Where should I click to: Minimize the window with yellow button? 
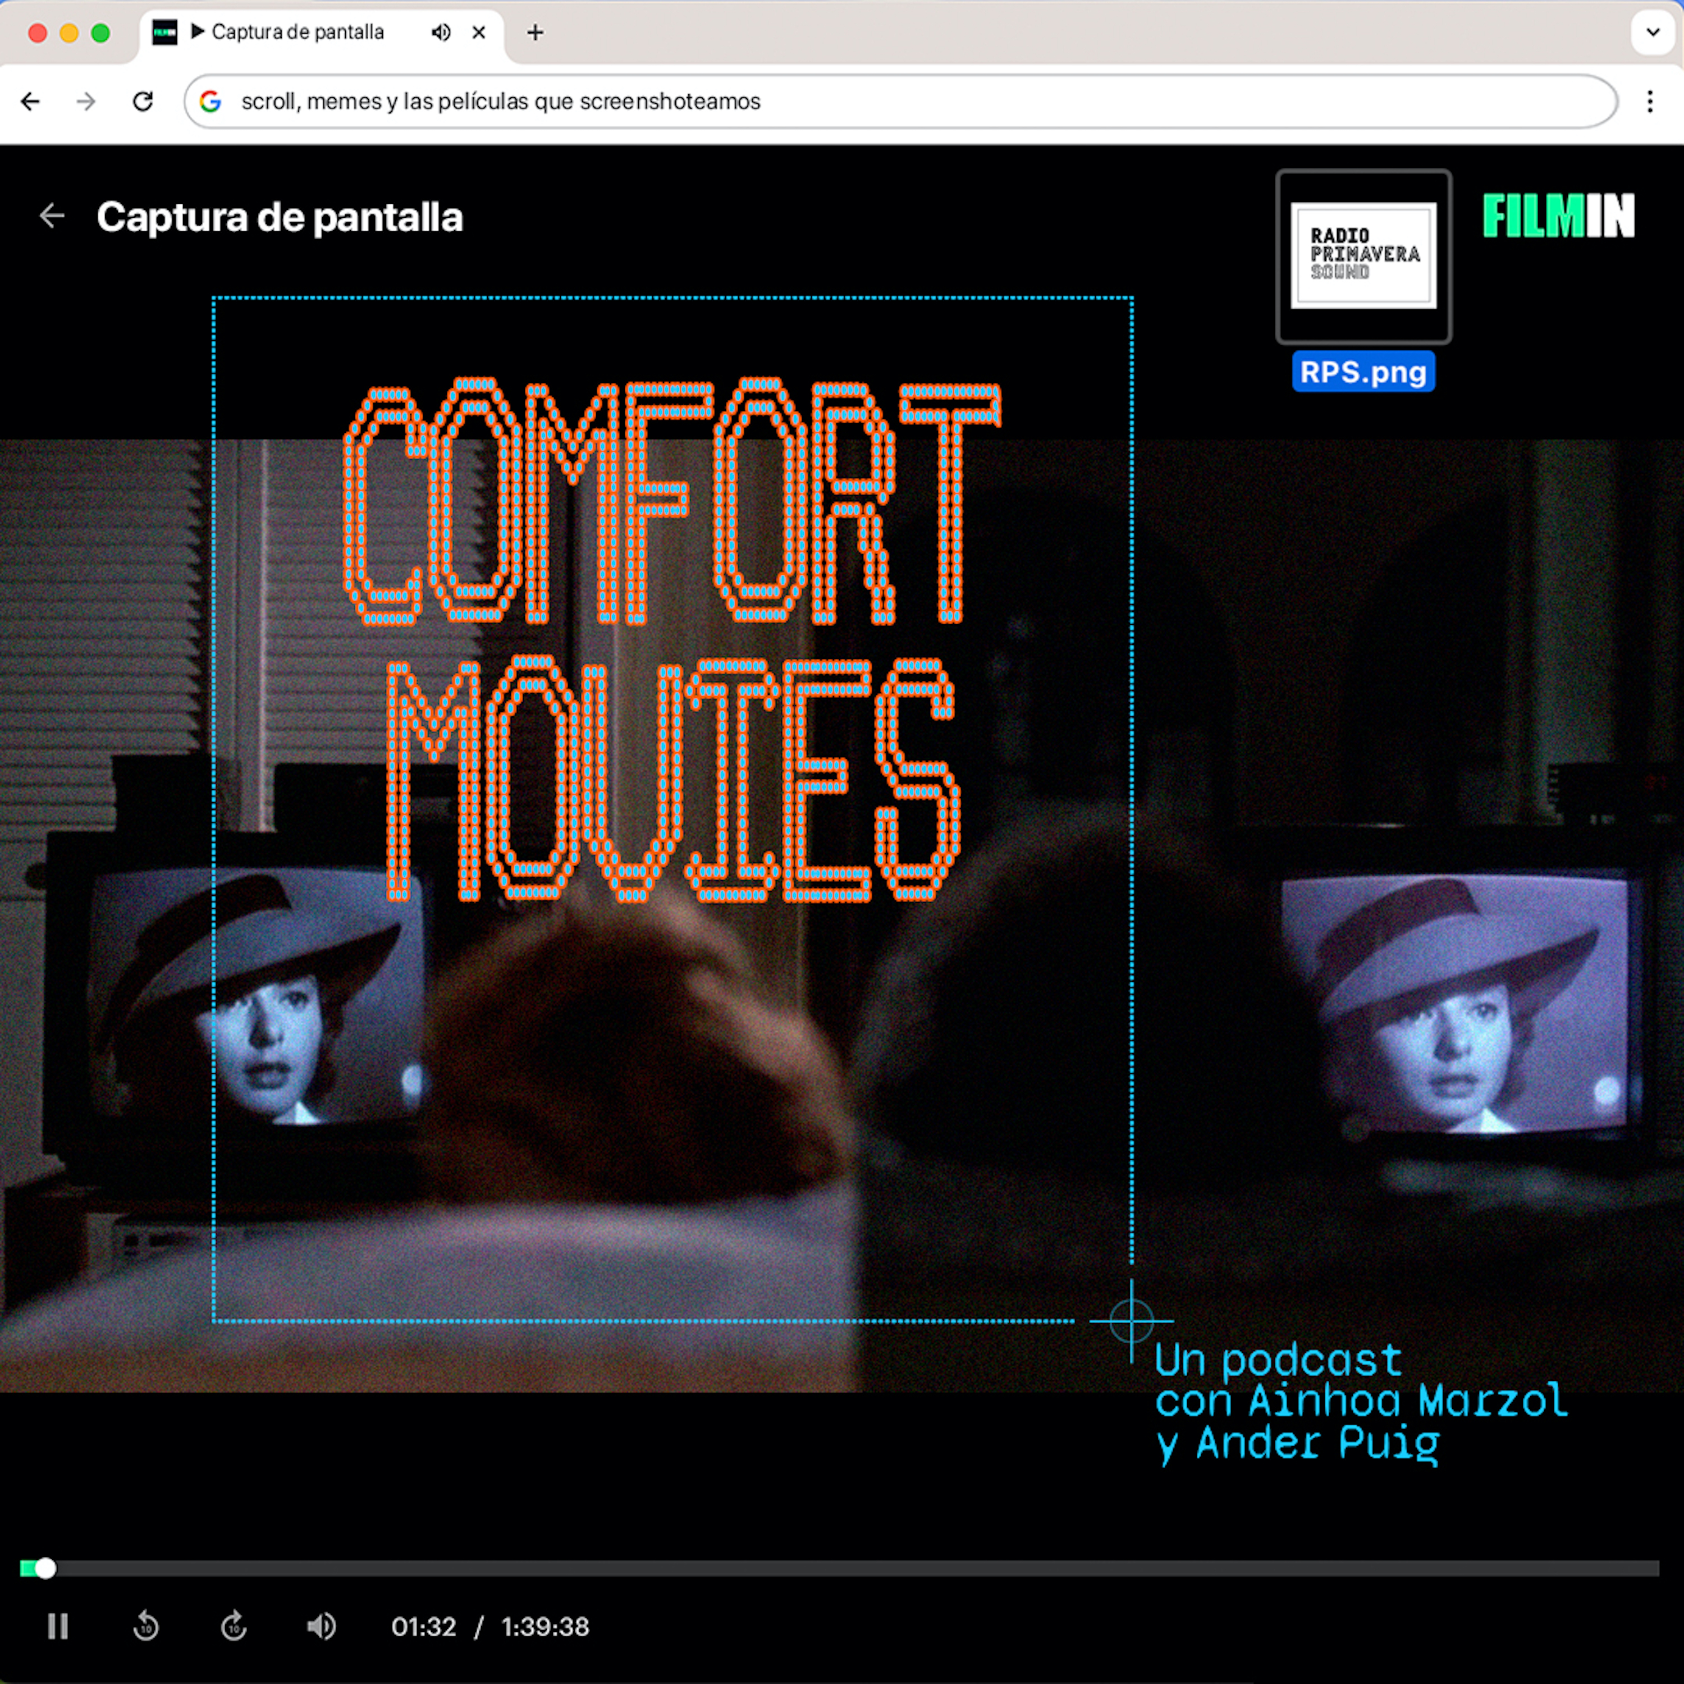coord(69,33)
